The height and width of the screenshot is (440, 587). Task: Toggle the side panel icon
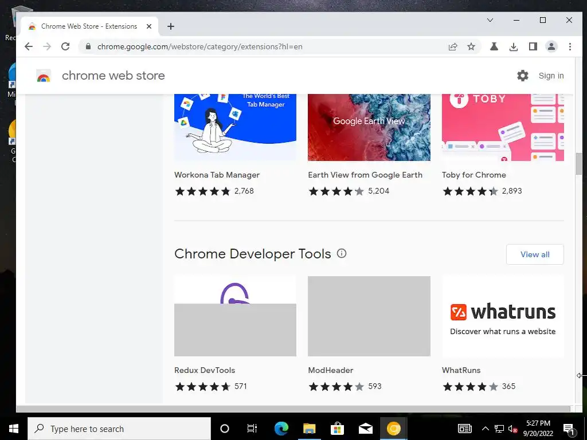(x=533, y=46)
